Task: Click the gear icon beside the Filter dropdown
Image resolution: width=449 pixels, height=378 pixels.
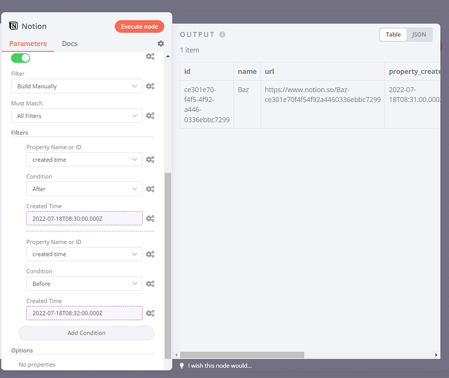Action: [x=150, y=86]
